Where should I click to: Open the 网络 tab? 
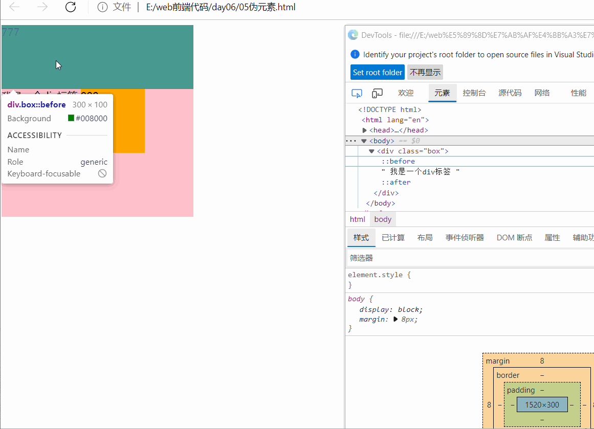click(x=542, y=93)
